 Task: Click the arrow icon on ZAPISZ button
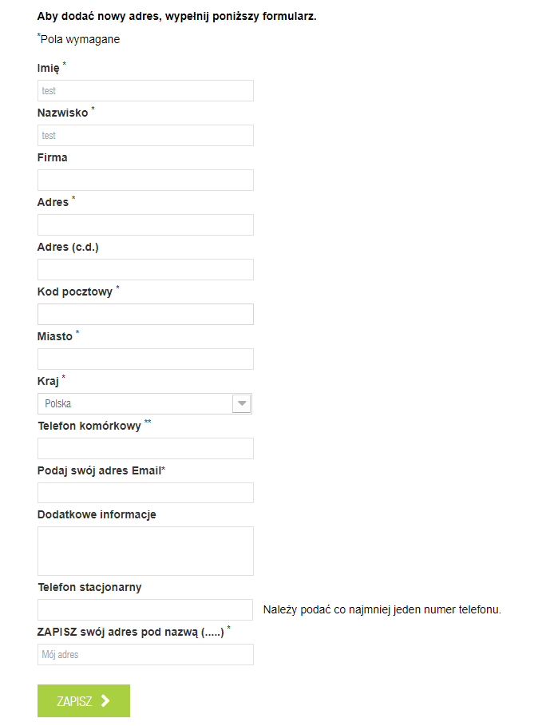point(105,701)
